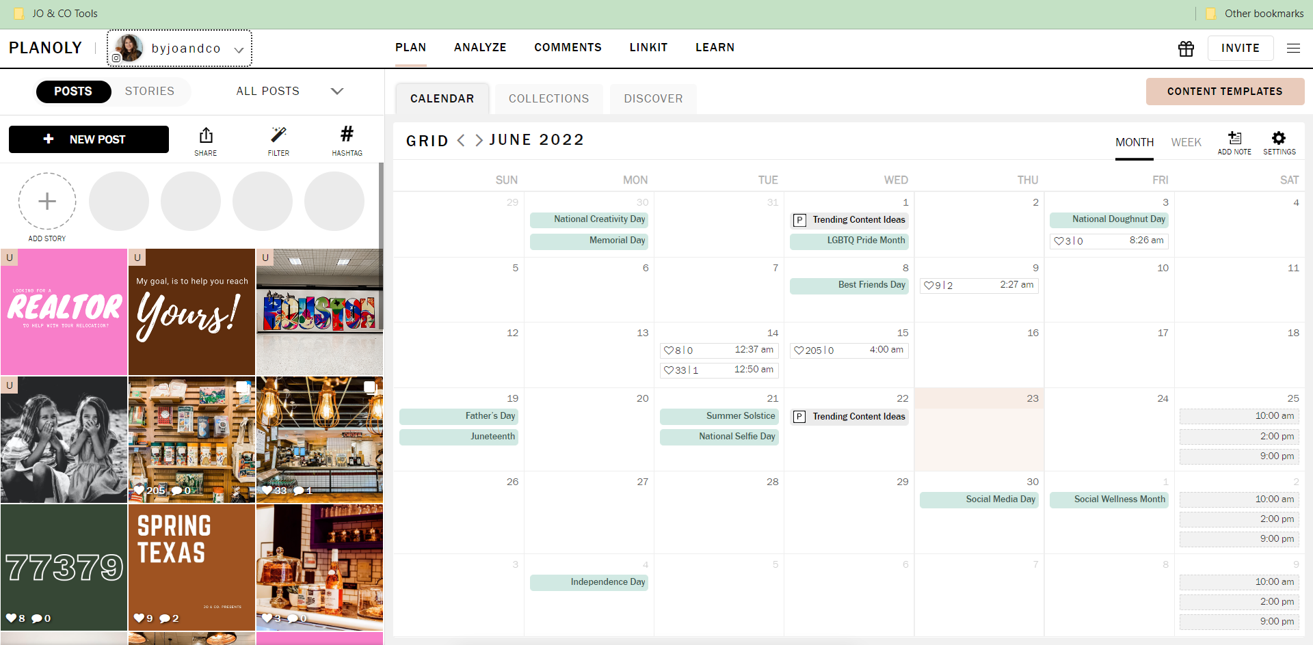Go to previous month arrow
The height and width of the screenshot is (645, 1313).
(x=461, y=140)
